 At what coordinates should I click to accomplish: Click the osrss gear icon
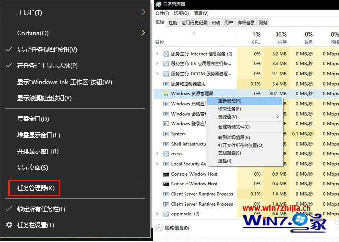point(166,154)
